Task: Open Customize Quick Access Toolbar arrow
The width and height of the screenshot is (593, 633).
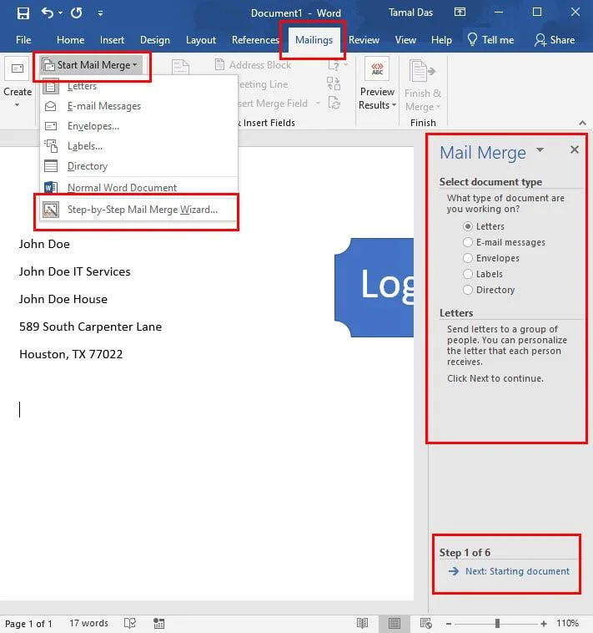Action: (100, 13)
